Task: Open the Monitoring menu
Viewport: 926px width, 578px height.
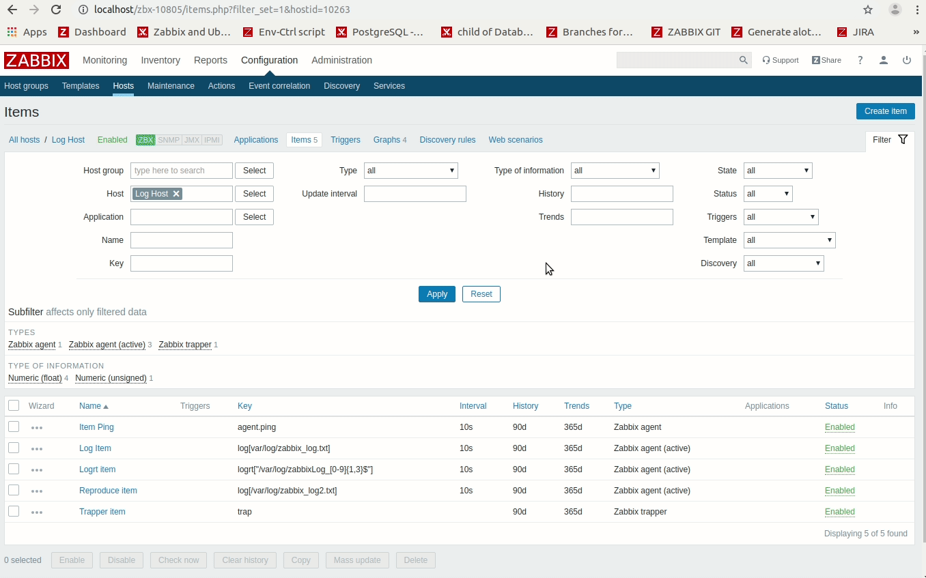Action: point(104,60)
